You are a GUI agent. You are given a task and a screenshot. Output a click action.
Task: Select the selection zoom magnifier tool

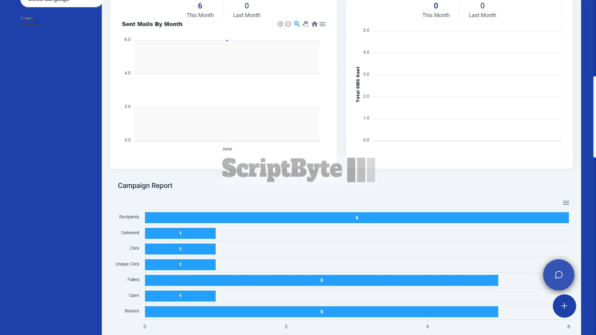click(x=297, y=24)
